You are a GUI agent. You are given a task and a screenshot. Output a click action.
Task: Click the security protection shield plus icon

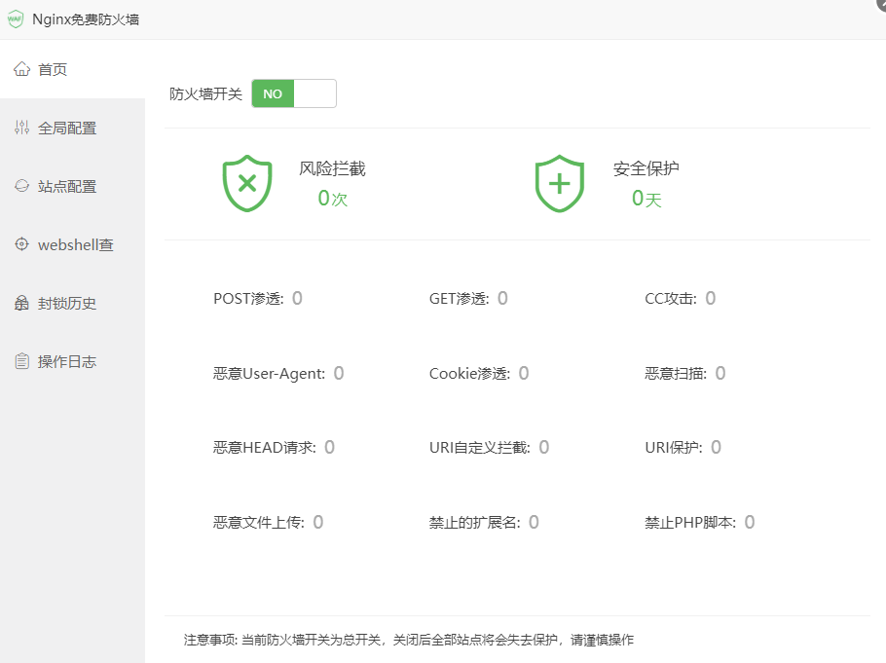[560, 183]
